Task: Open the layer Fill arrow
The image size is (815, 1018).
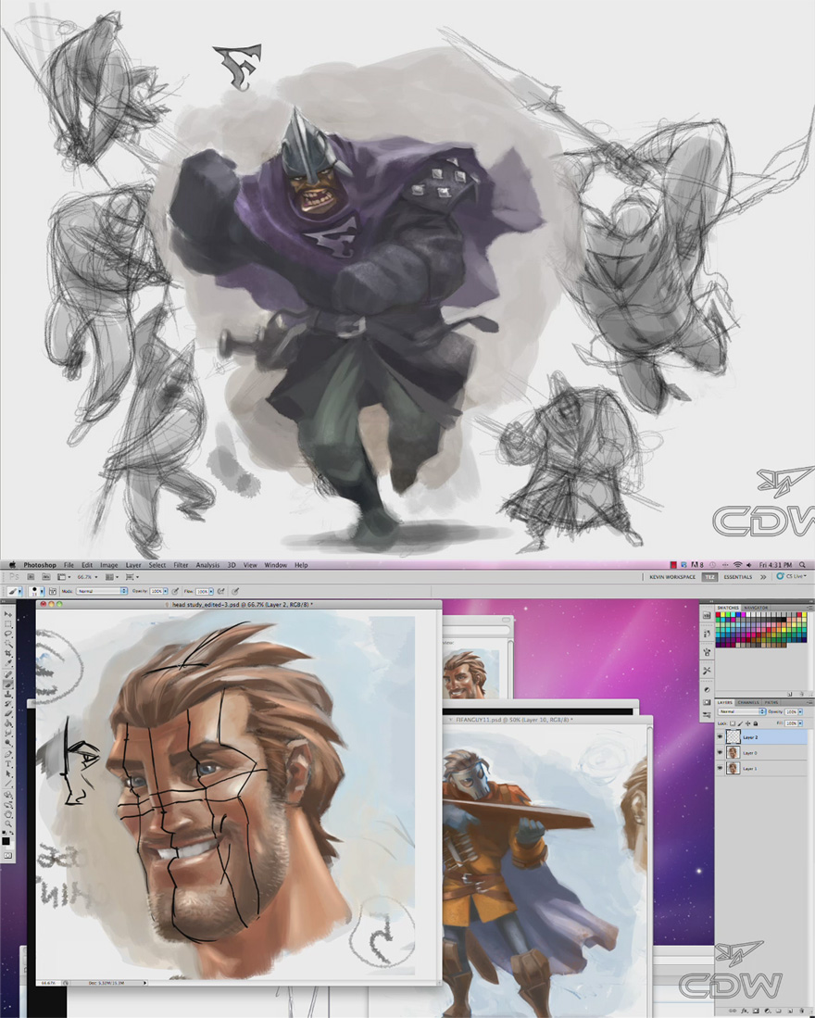Action: coord(800,723)
